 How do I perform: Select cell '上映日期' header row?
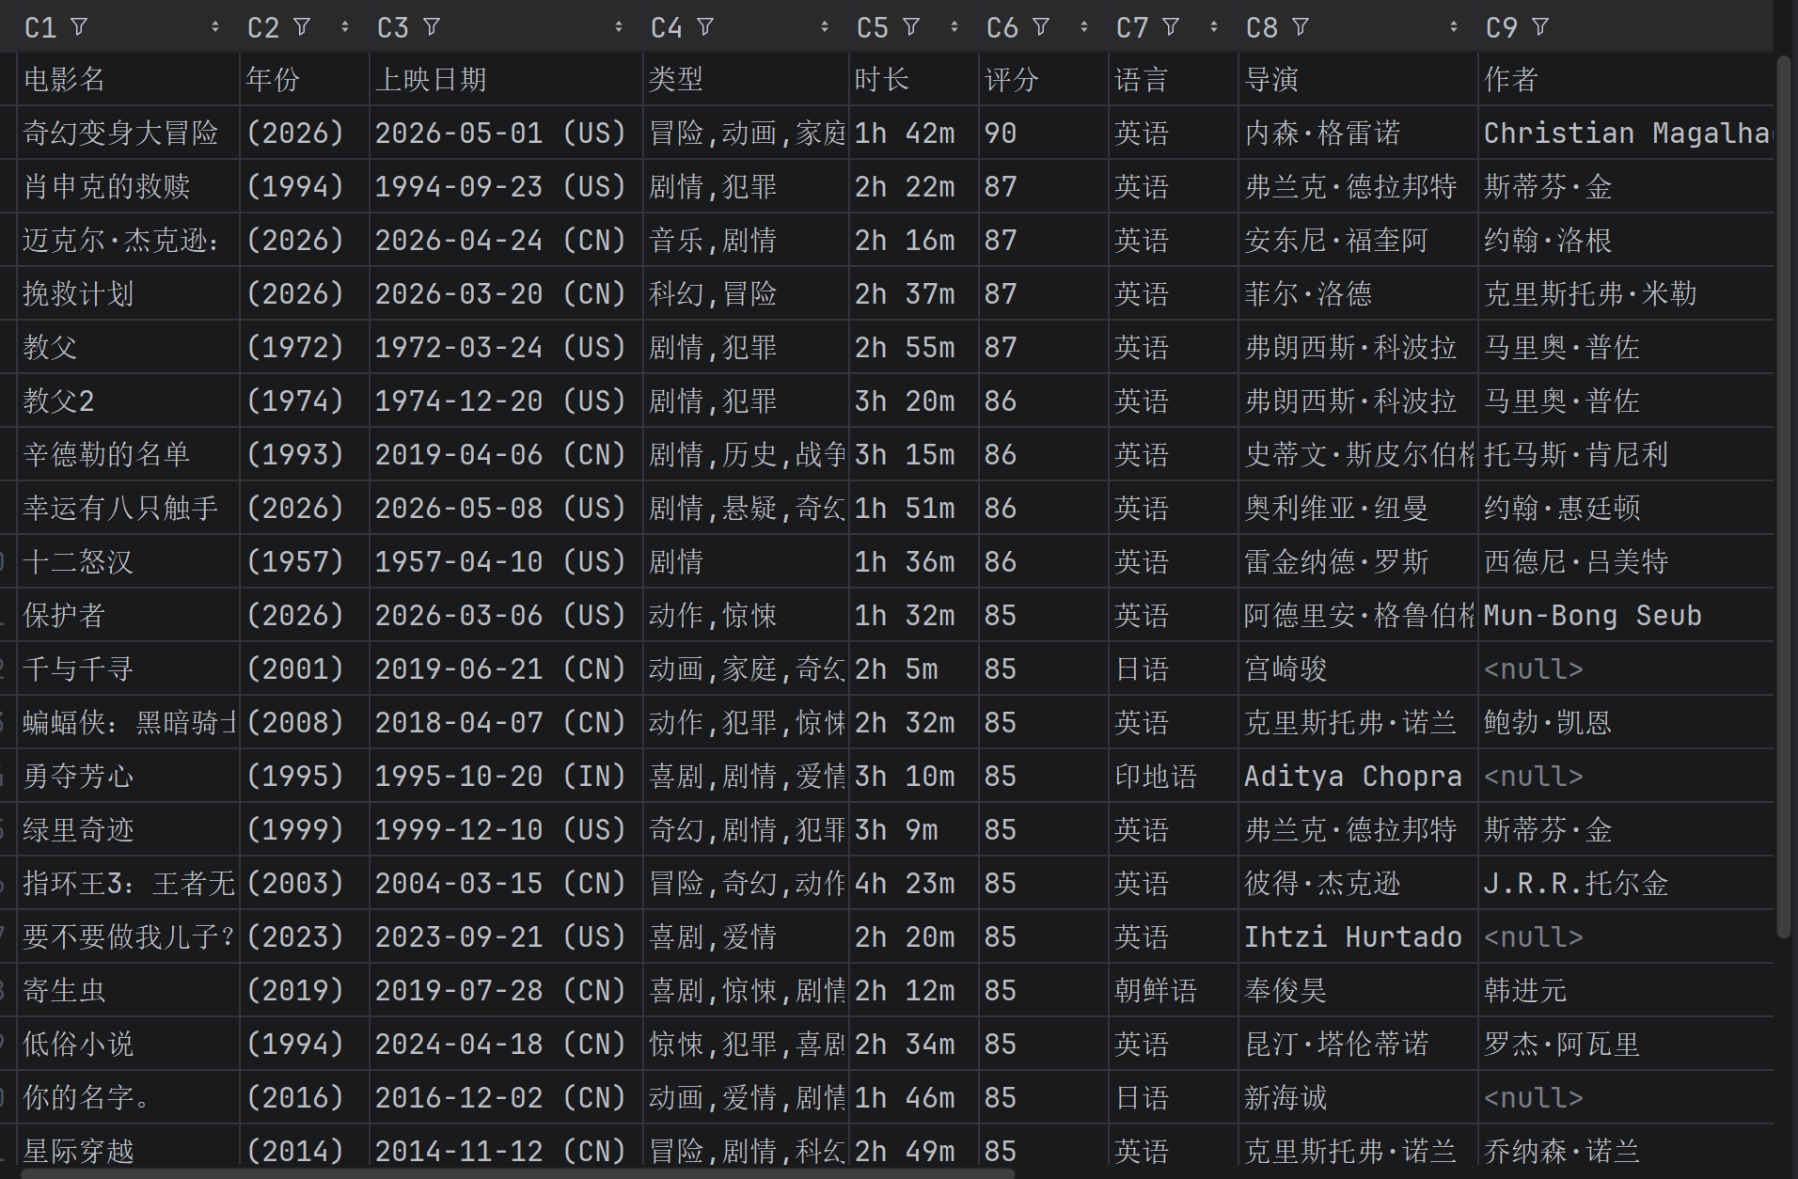pyautogui.click(x=506, y=79)
